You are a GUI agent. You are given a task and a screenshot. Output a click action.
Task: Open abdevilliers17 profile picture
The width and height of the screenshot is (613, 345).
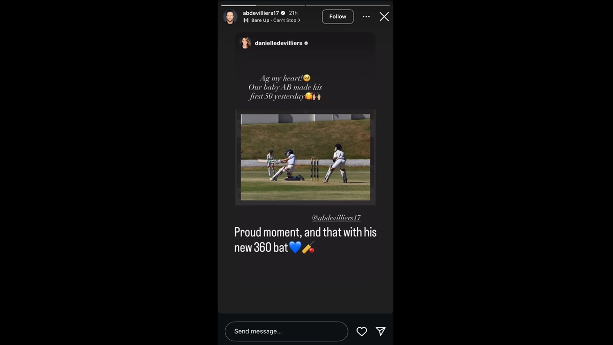230,17
